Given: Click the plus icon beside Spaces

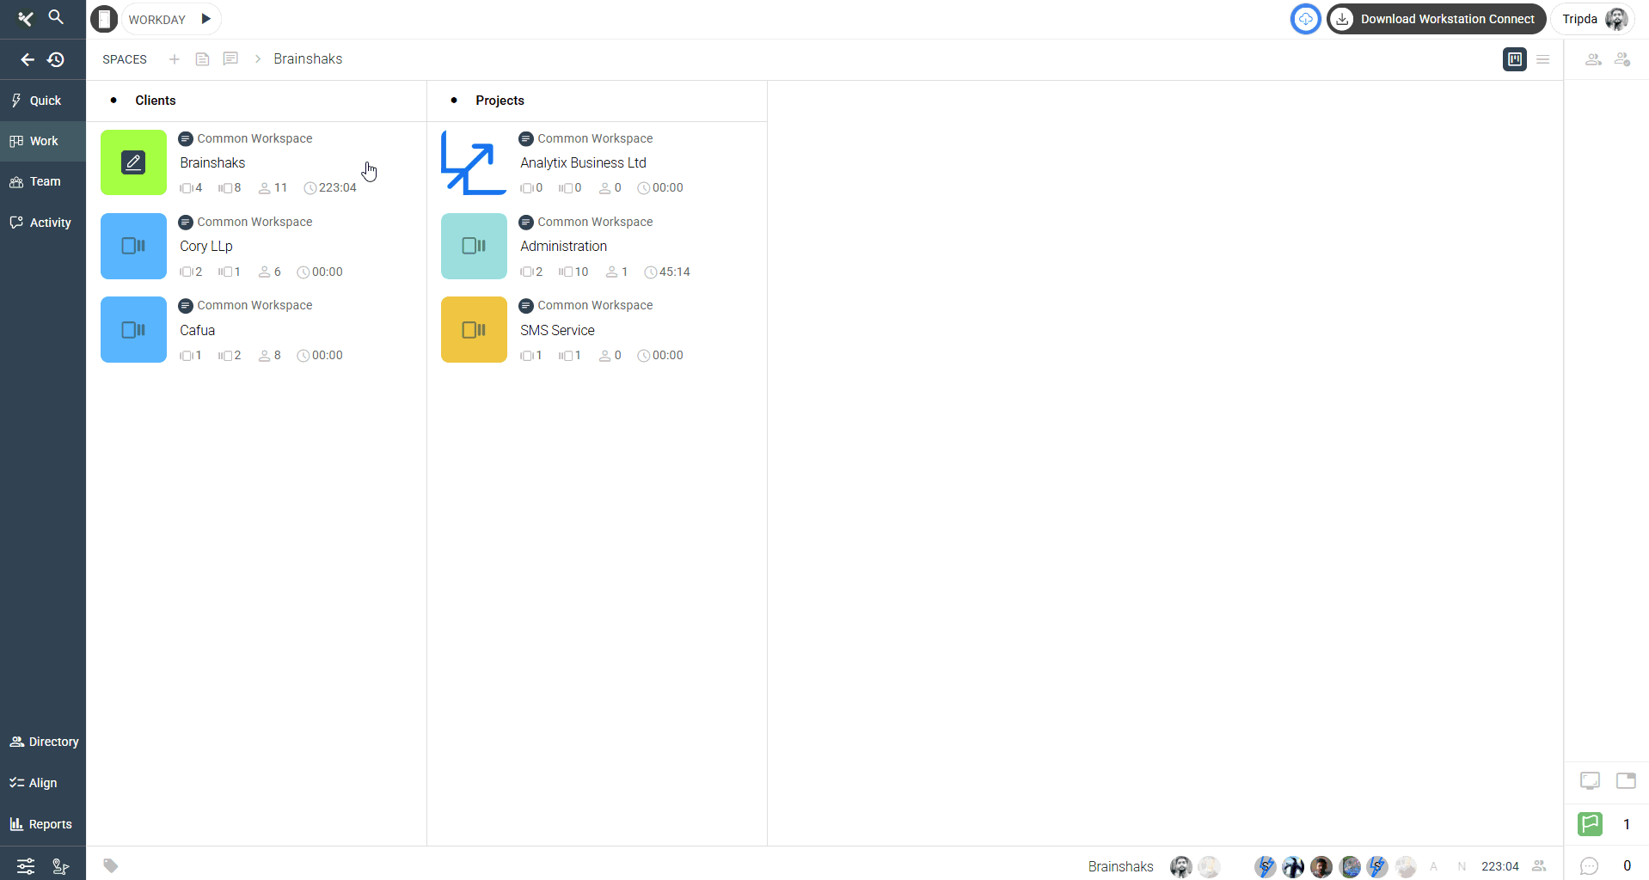Looking at the screenshot, I should (175, 59).
